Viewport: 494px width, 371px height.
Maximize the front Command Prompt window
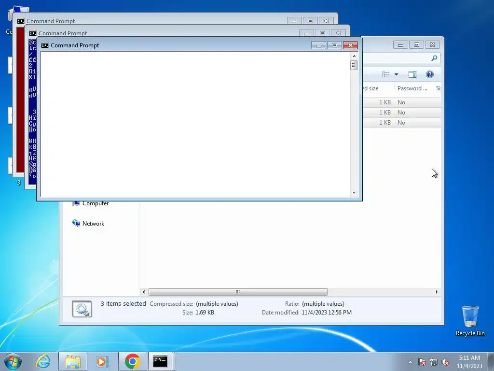coord(335,45)
